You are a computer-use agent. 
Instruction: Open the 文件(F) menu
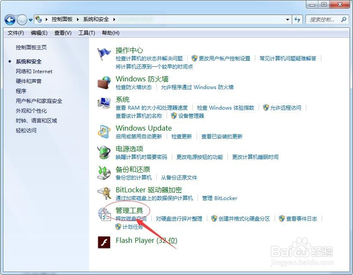click(15, 33)
